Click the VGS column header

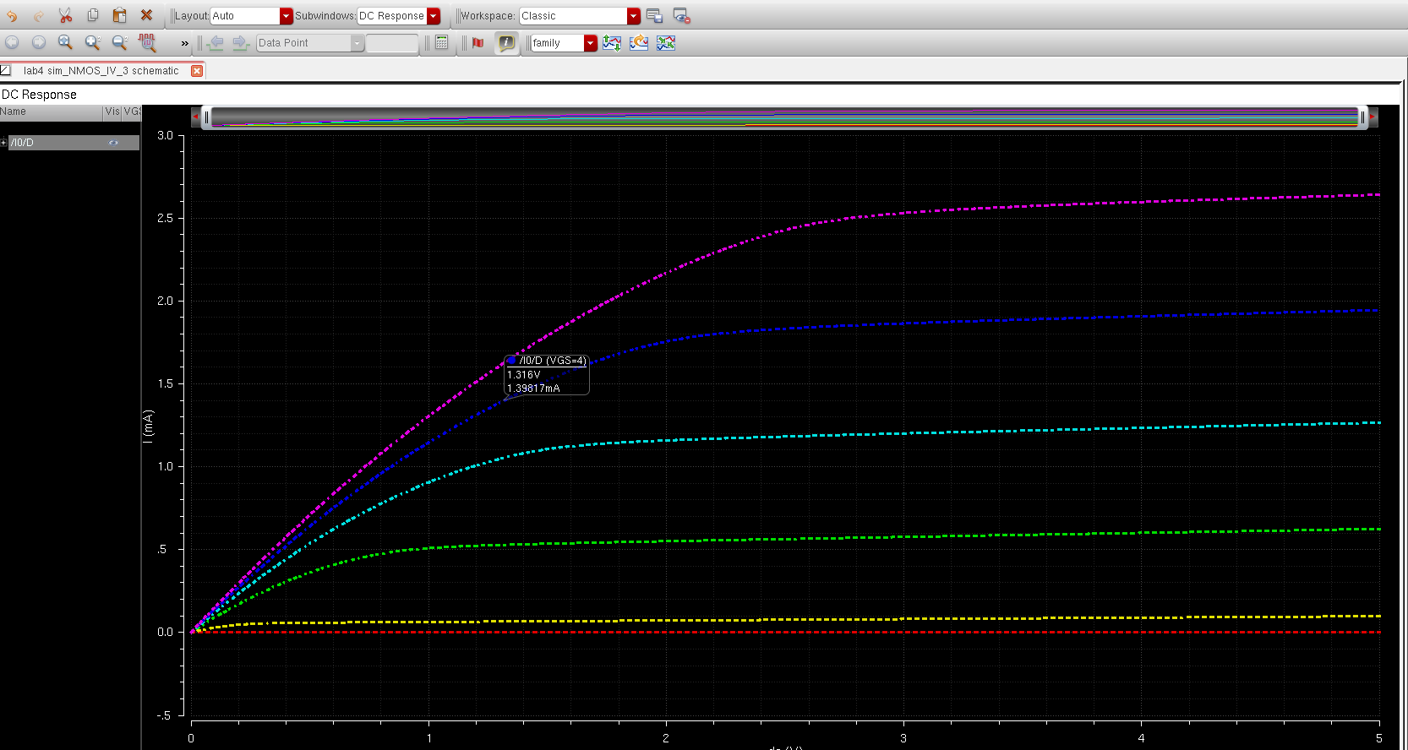[132, 111]
